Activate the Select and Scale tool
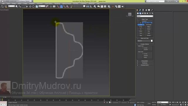This screenshot has height=106, width=188. tap(37, 6)
